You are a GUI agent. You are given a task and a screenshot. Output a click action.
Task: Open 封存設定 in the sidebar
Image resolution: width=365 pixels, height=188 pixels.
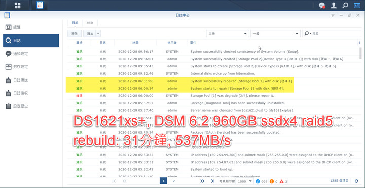tap(31, 67)
